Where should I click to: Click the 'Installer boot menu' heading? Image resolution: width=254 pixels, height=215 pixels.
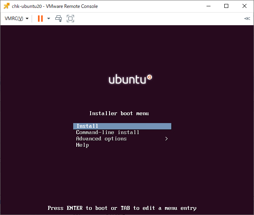click(119, 113)
